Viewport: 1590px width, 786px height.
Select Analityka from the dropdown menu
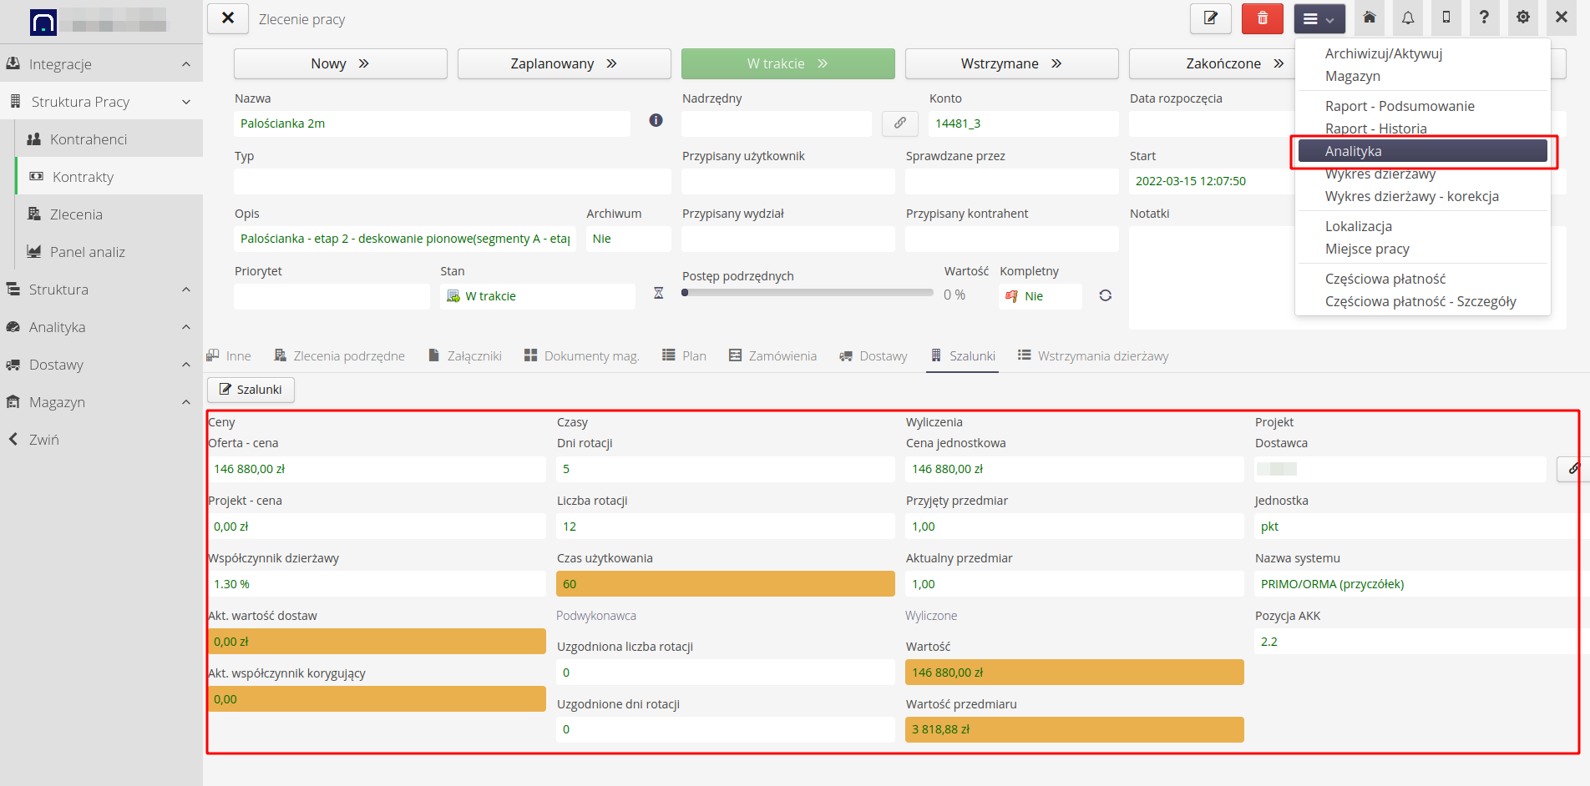1422,151
